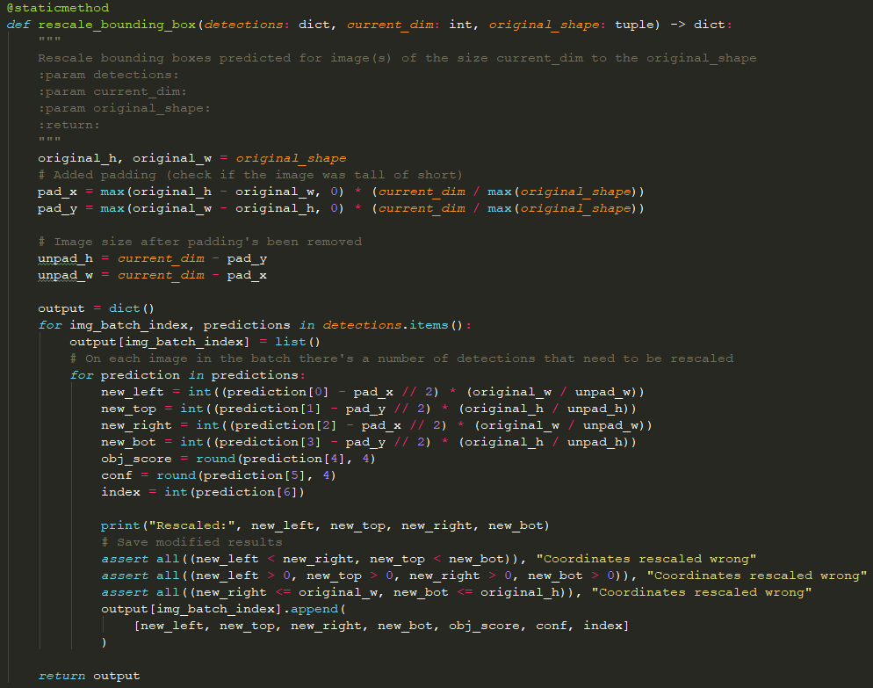
Task: Click the ':param original_shape:' docstring line
Action: point(124,108)
